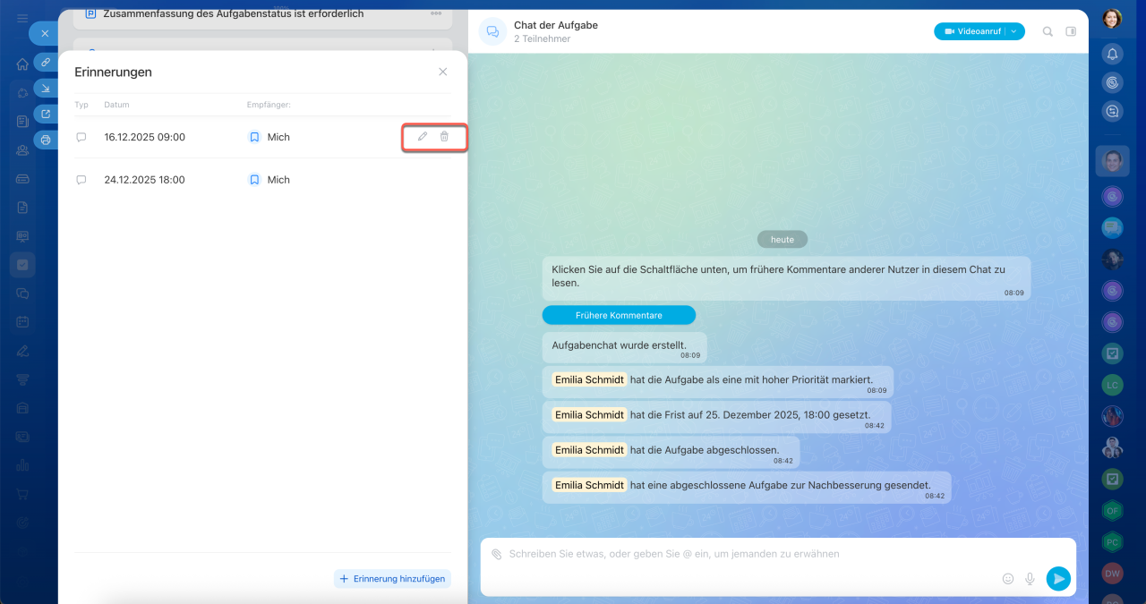Click the Chat der Aufgabe avatar icon

click(492, 31)
